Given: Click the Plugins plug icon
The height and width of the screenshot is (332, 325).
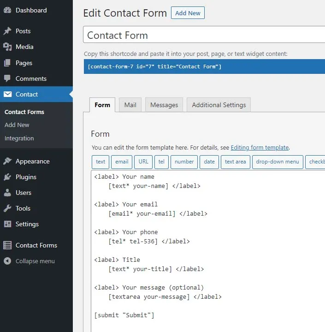Looking at the screenshot, I should pos(7,177).
